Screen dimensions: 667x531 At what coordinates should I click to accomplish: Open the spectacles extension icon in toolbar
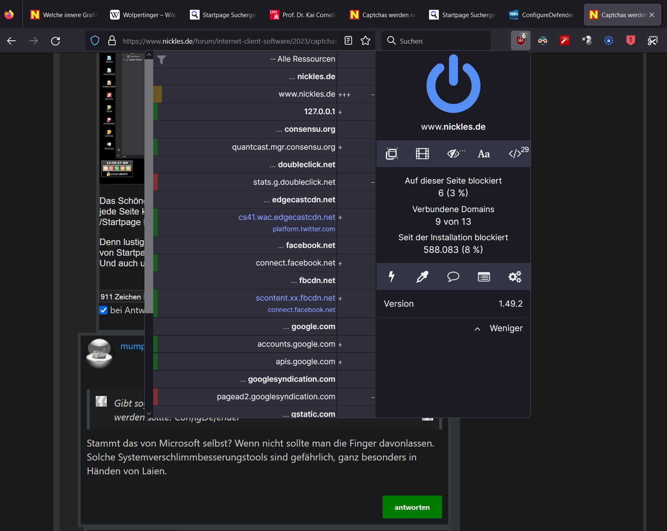coord(543,40)
